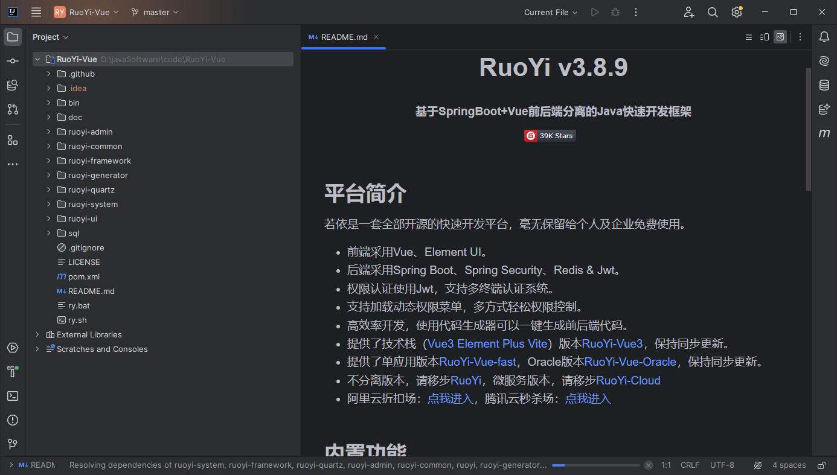Viewport: 837px width, 475px height.
Task: Click the preview vertical scrollbar
Action: click(809, 130)
